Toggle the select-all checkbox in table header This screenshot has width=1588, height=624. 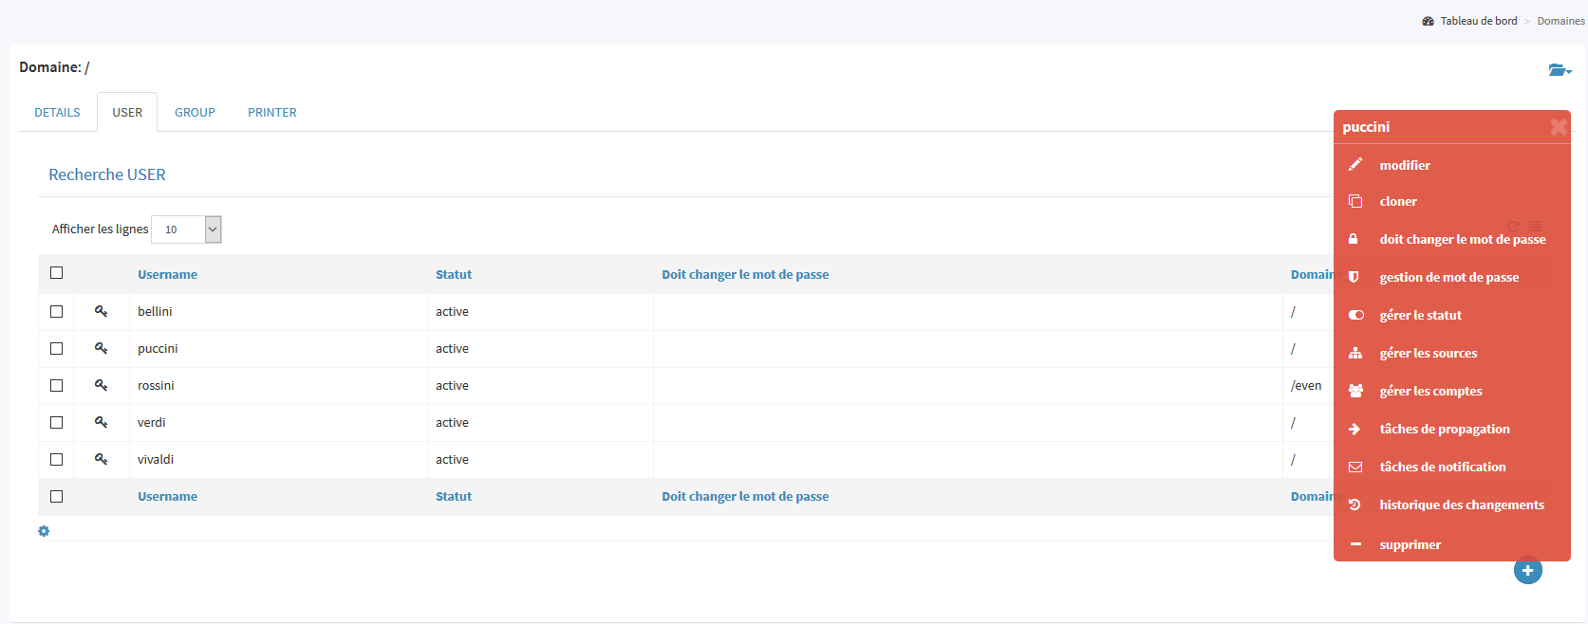pos(57,273)
